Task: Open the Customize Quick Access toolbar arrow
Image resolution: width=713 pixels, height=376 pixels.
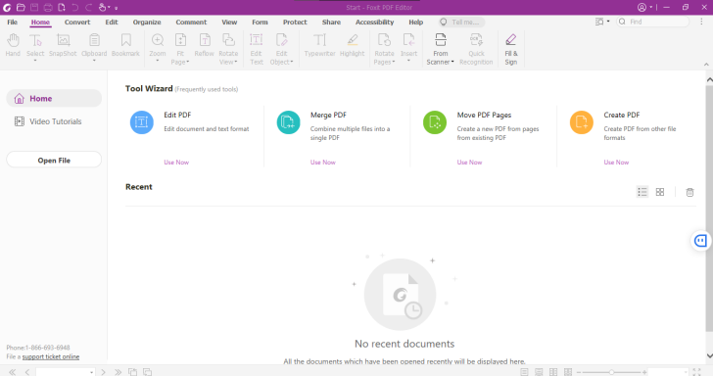Action: click(117, 8)
